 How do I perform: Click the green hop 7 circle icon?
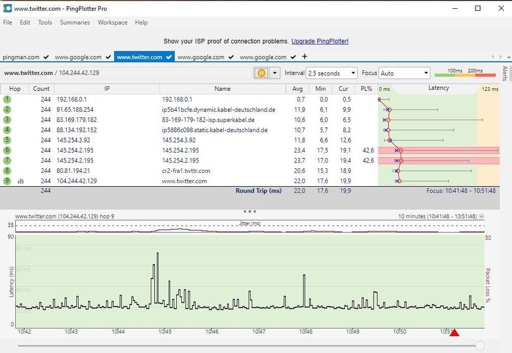click(x=7, y=160)
